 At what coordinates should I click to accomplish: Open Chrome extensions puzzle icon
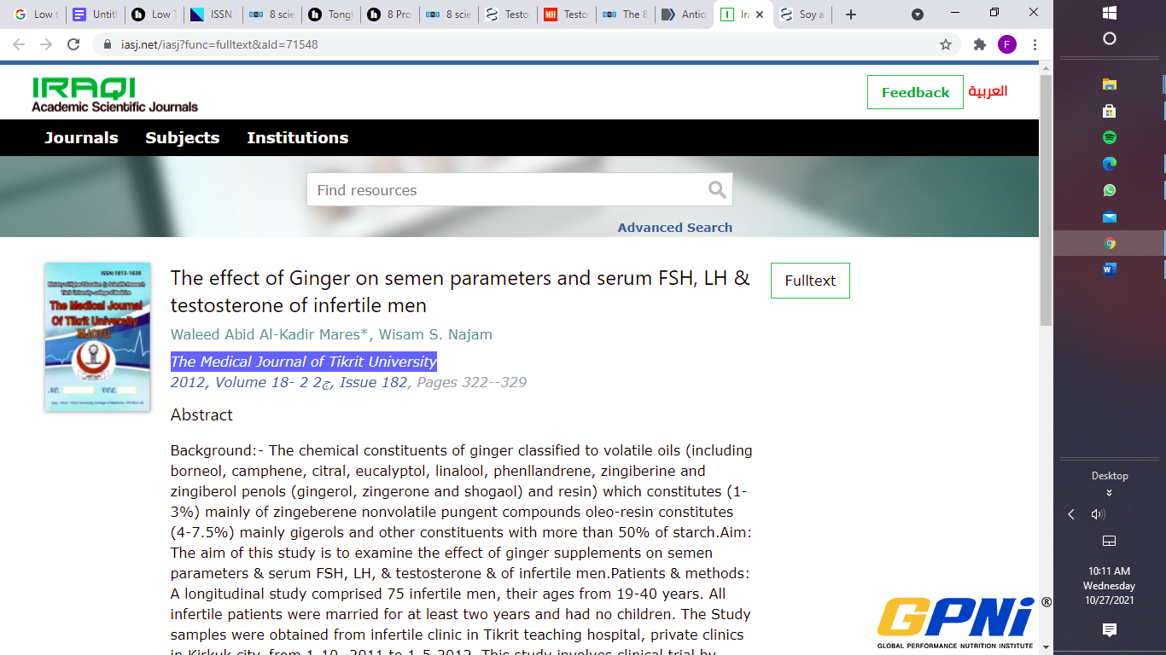pos(979,44)
